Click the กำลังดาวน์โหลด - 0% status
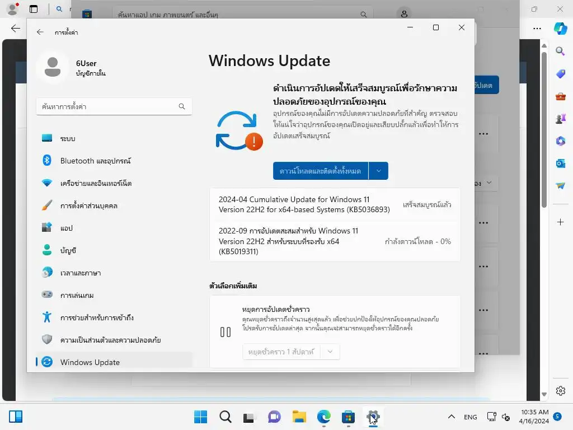This screenshot has width=573, height=430. [417, 241]
